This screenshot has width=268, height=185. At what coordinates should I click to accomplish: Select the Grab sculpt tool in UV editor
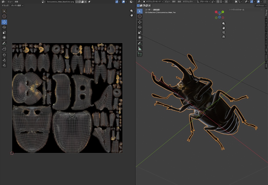[4, 55]
